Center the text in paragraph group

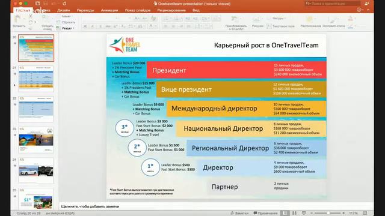[173, 26]
